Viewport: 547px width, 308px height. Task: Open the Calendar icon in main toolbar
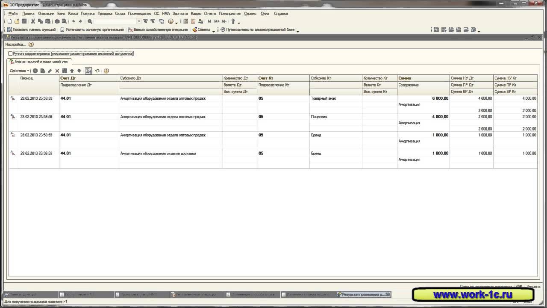tap(193, 21)
